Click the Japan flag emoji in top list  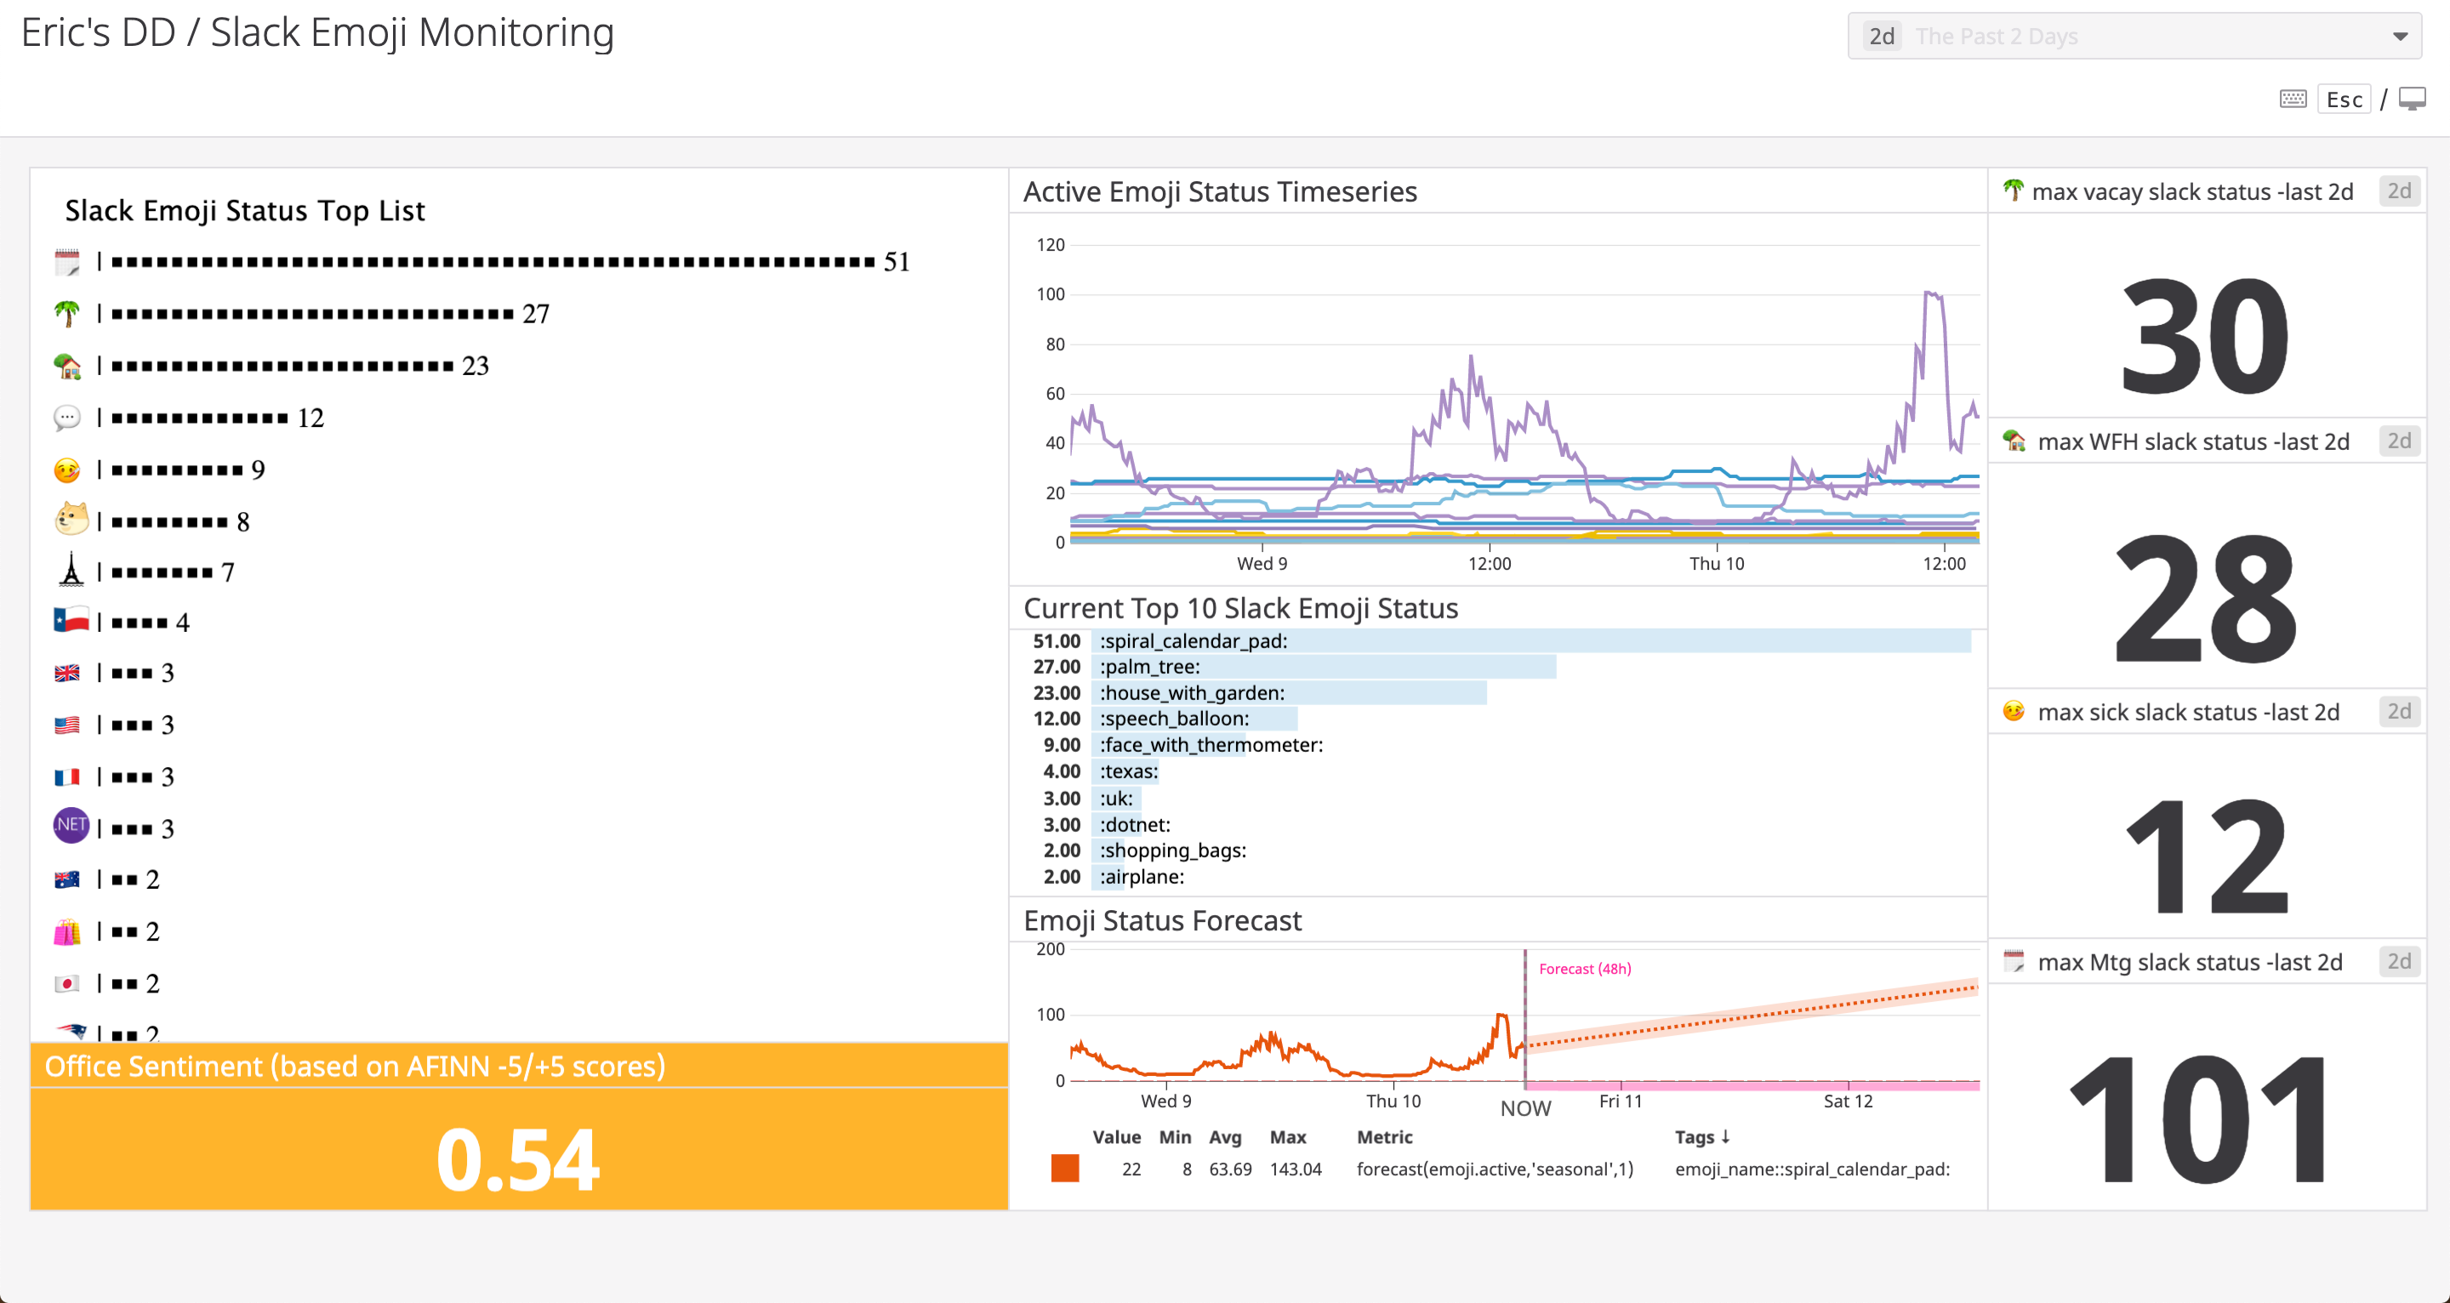pyautogui.click(x=67, y=983)
